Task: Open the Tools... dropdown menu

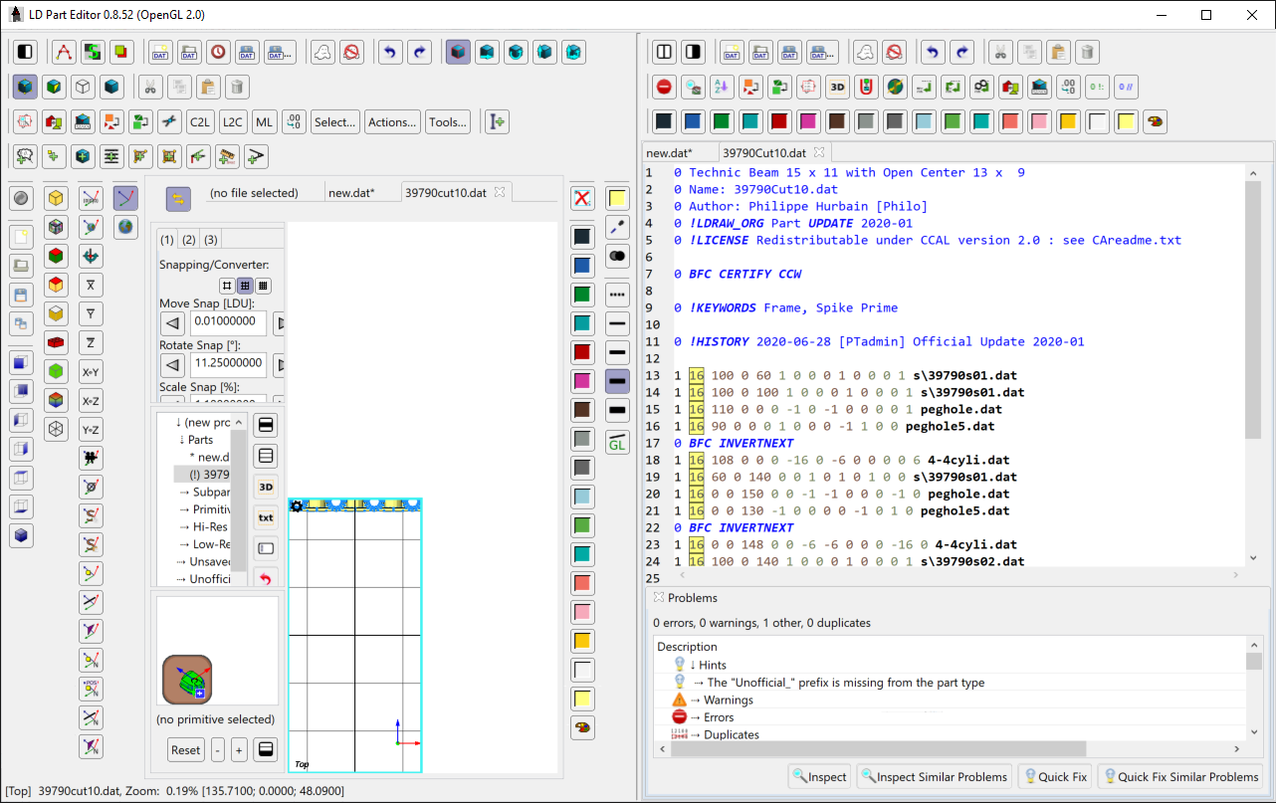Action: coord(449,122)
